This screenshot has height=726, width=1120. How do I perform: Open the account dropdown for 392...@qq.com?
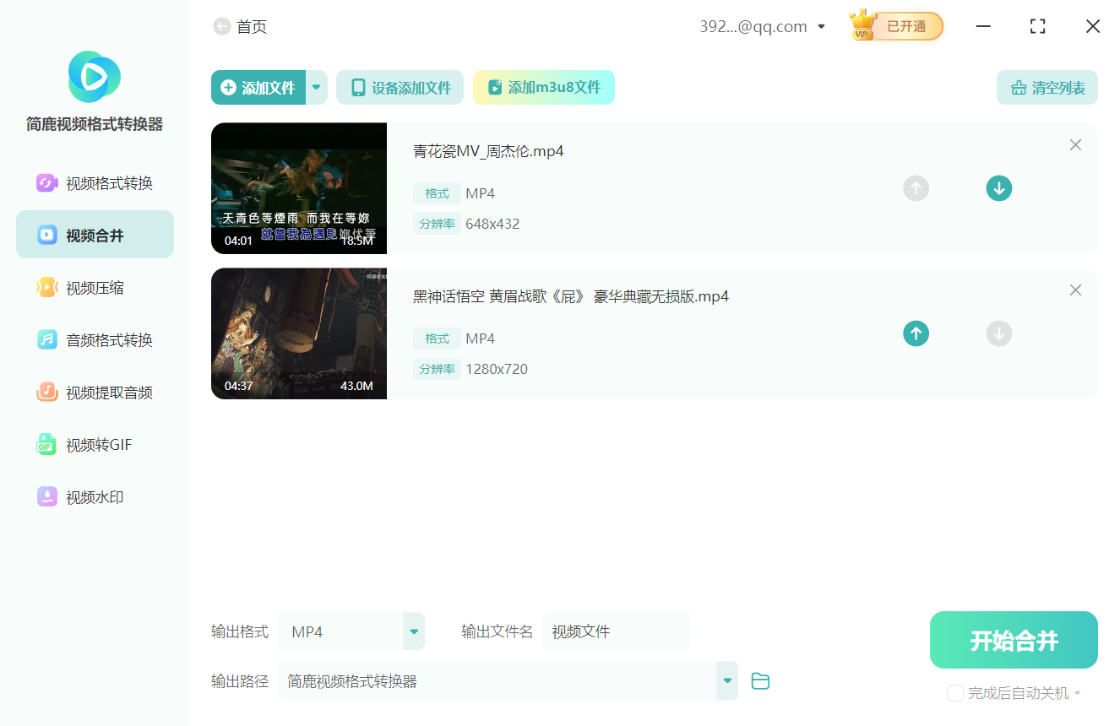pyautogui.click(x=820, y=26)
